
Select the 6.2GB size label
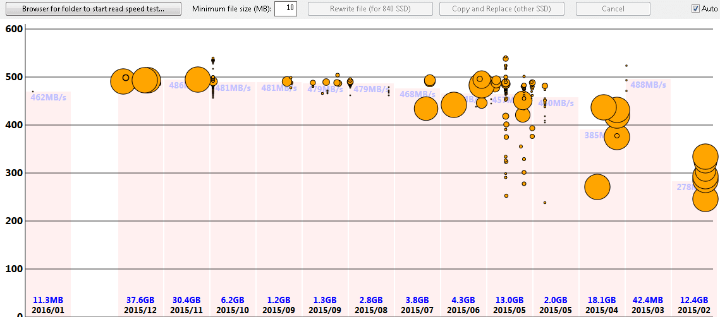tap(233, 301)
